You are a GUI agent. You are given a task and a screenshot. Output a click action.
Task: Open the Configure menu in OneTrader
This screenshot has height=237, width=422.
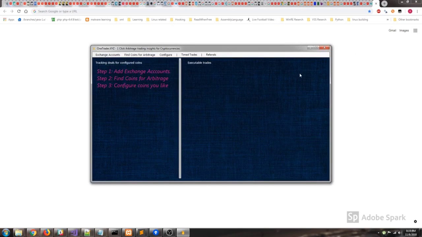tap(166, 55)
